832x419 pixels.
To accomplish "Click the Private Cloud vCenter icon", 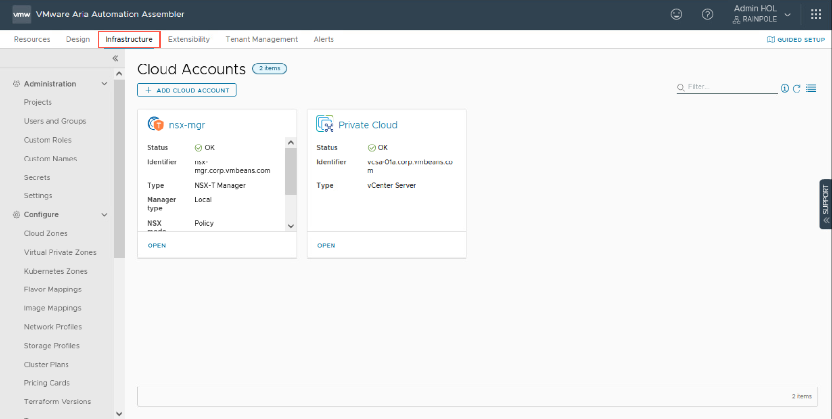I will pos(325,124).
